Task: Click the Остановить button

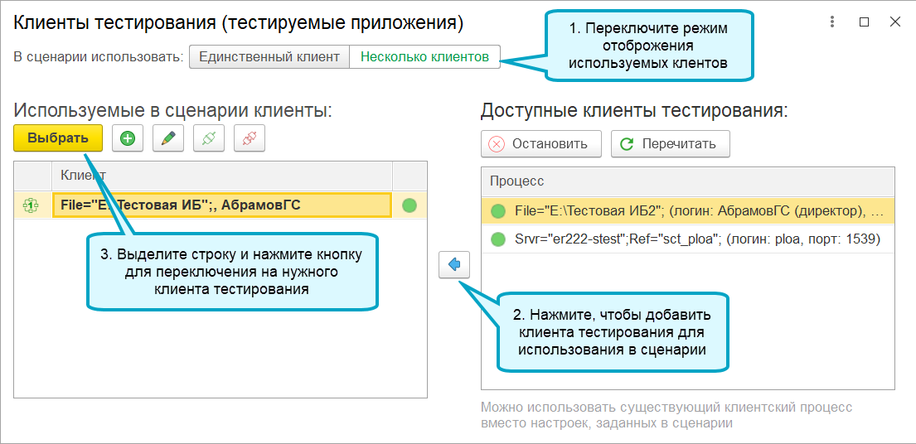Action: click(541, 143)
